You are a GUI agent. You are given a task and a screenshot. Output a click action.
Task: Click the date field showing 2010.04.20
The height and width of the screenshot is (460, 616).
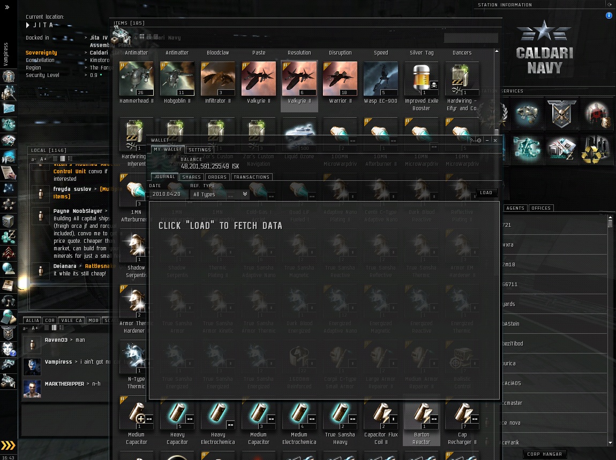[168, 194]
